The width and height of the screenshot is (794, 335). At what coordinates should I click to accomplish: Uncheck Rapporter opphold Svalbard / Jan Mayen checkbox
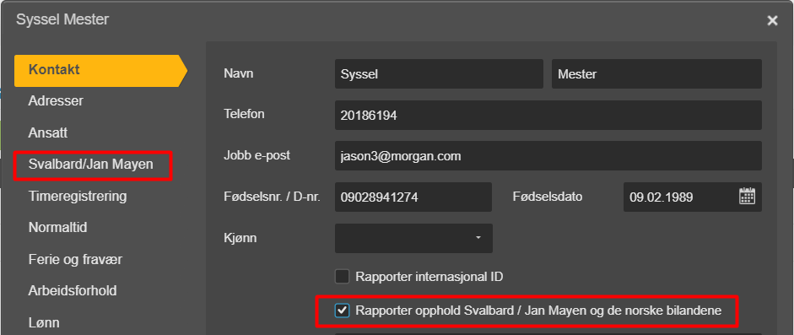pos(343,311)
